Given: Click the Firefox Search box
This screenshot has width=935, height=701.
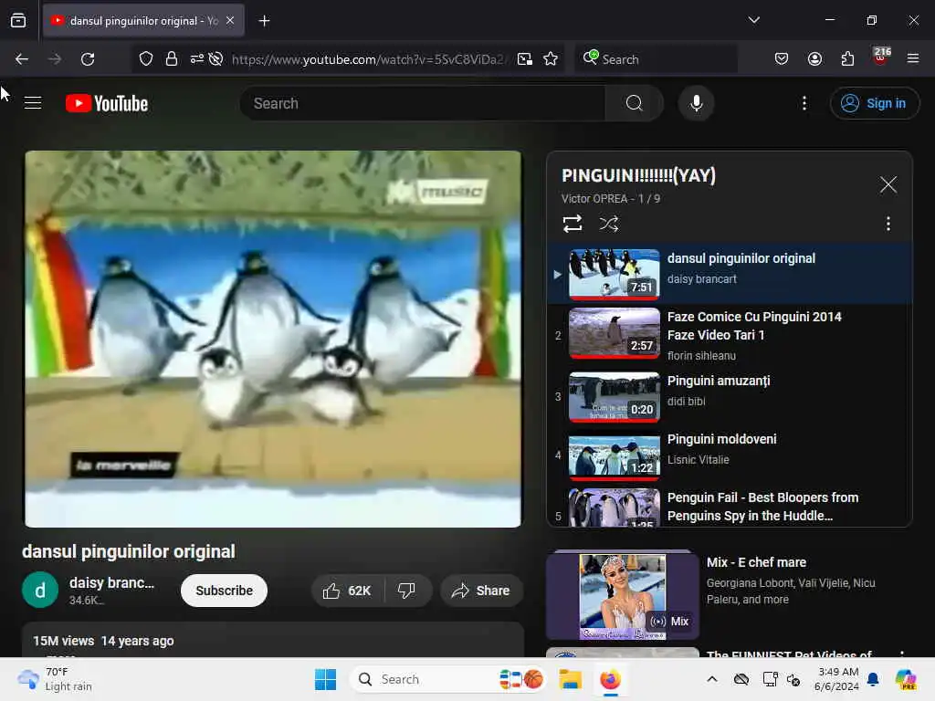Looking at the screenshot, I should tap(656, 59).
